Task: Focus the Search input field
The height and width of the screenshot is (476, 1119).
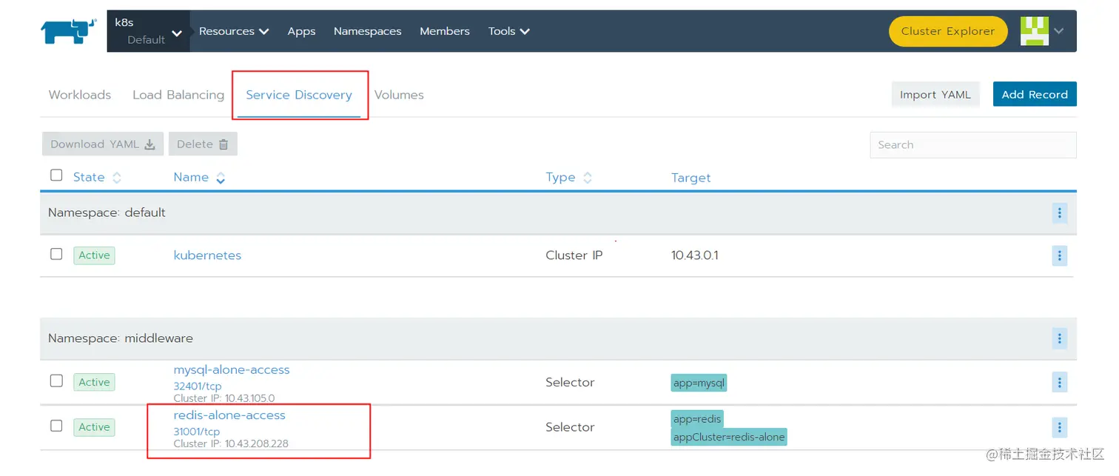Action: point(973,145)
